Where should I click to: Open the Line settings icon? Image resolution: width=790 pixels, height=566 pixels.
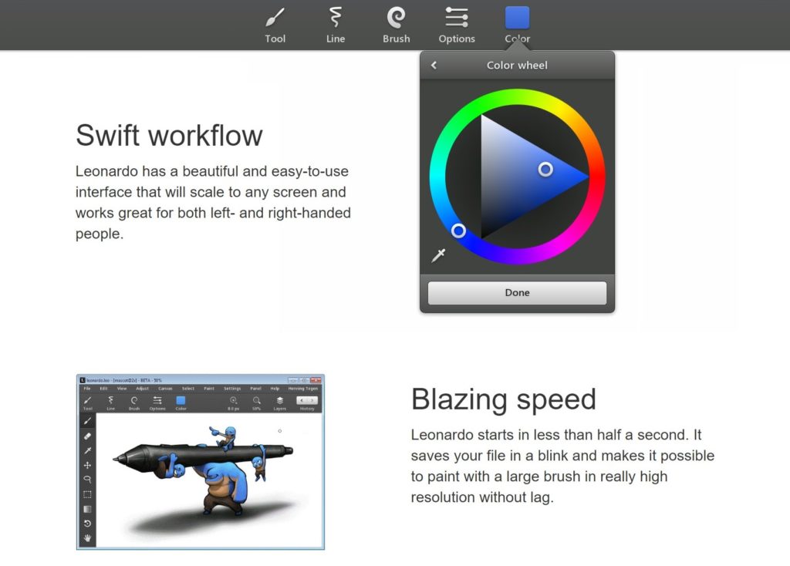point(335,18)
